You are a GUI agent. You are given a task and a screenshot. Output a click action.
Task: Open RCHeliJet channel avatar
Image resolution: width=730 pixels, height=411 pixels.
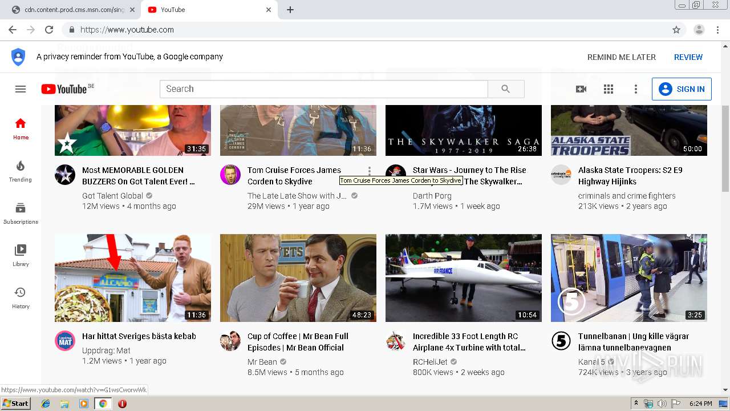pyautogui.click(x=396, y=341)
